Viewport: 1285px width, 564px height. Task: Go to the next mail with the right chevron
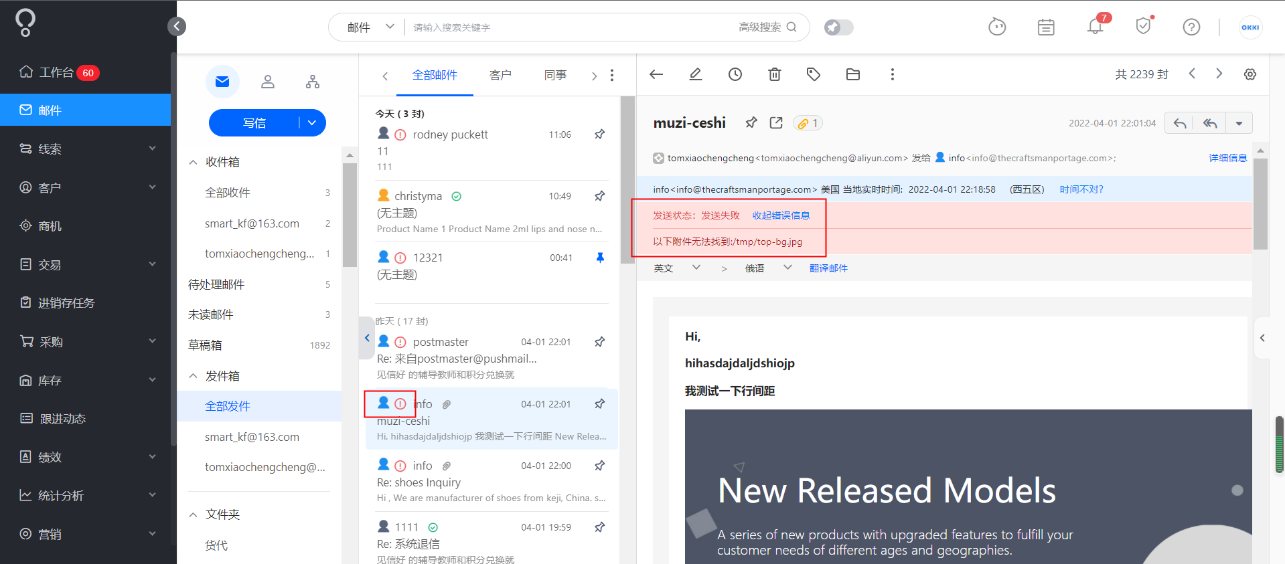pyautogui.click(x=1219, y=74)
